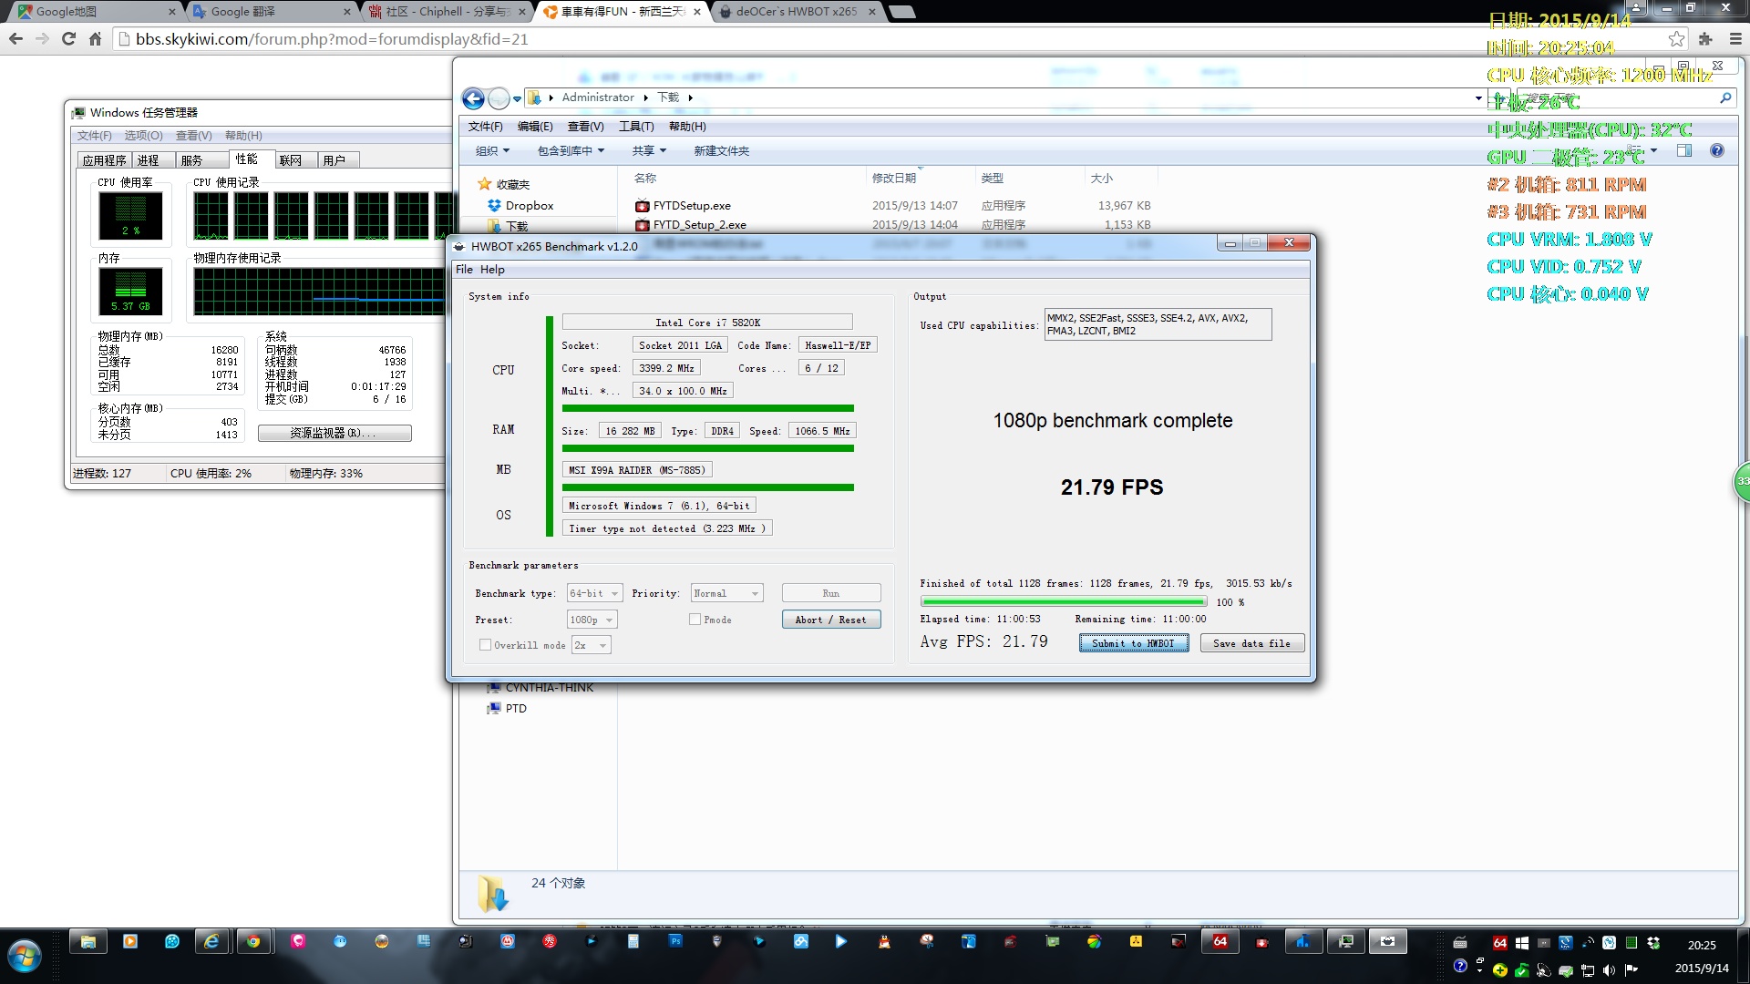Open the Preset 1080p dropdown
This screenshot has width=1750, height=984.
(592, 620)
